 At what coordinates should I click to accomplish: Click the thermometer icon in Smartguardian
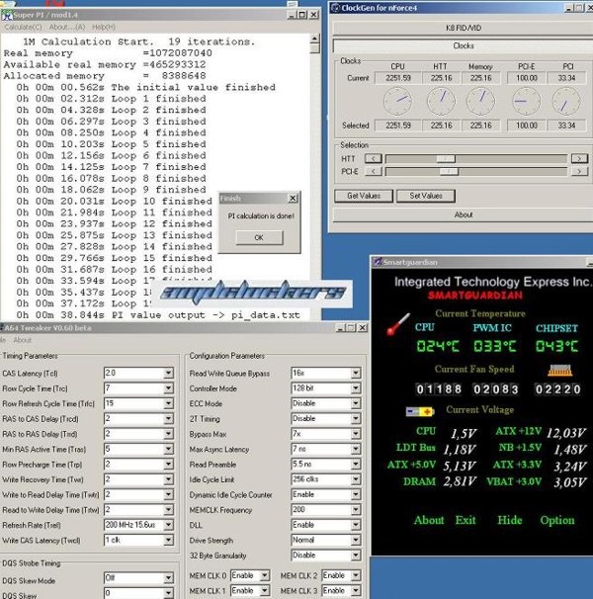click(396, 325)
